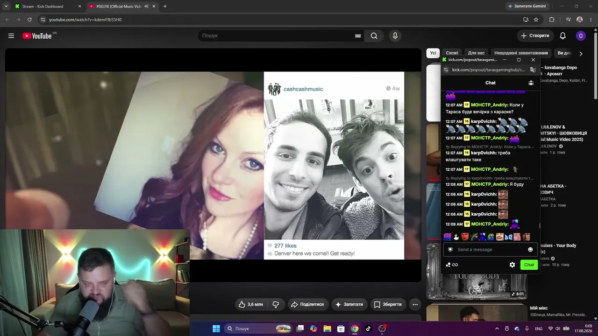This screenshot has height=336, width=598.
Task: Click the Kick popout address kick.com/popout/tarasgaminghub
Action: 489,70
